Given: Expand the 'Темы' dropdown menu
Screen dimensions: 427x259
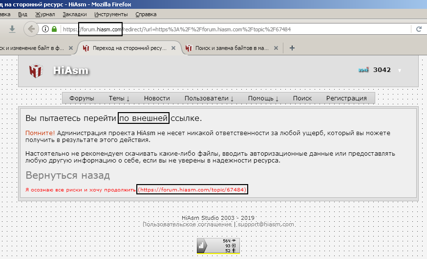Looking at the screenshot, I should 119,98.
